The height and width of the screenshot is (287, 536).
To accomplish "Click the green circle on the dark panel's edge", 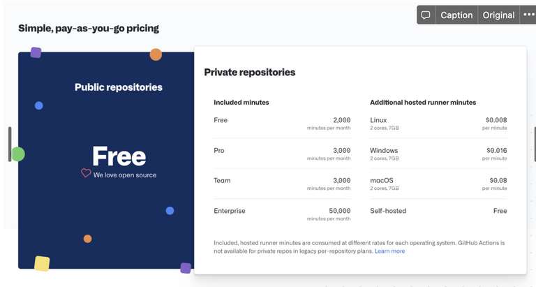I will (x=18, y=154).
